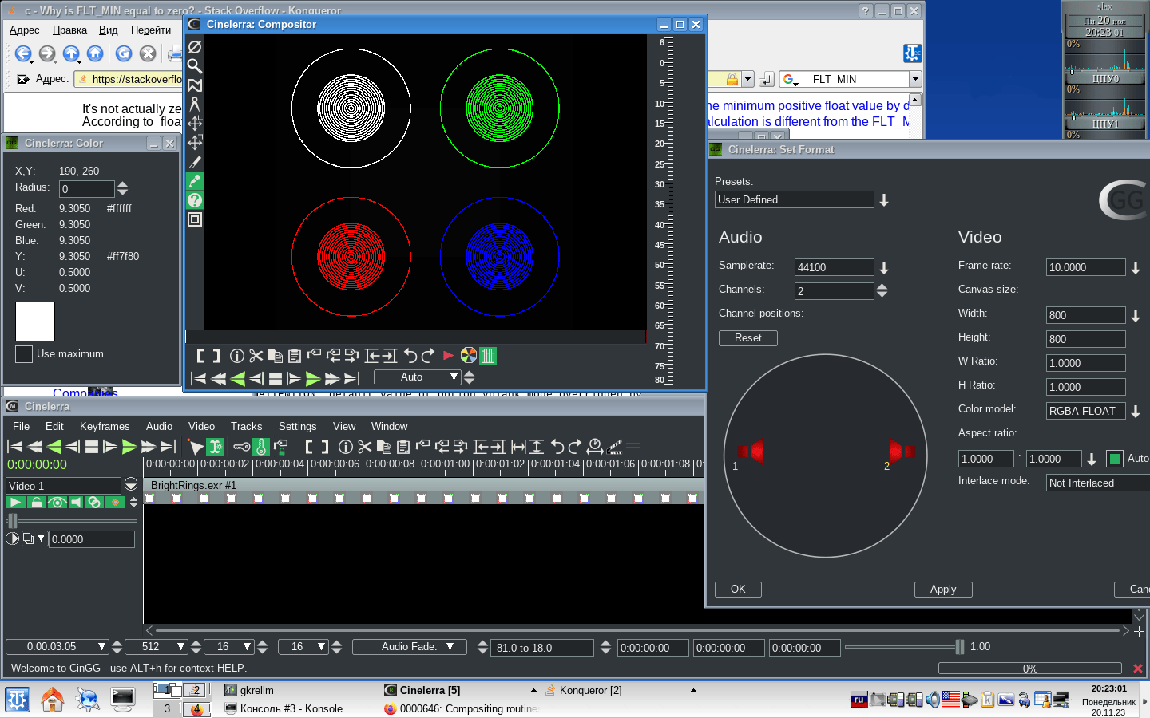Toggle the eye visibility for Video 1 track
1150x718 pixels.
[56, 503]
